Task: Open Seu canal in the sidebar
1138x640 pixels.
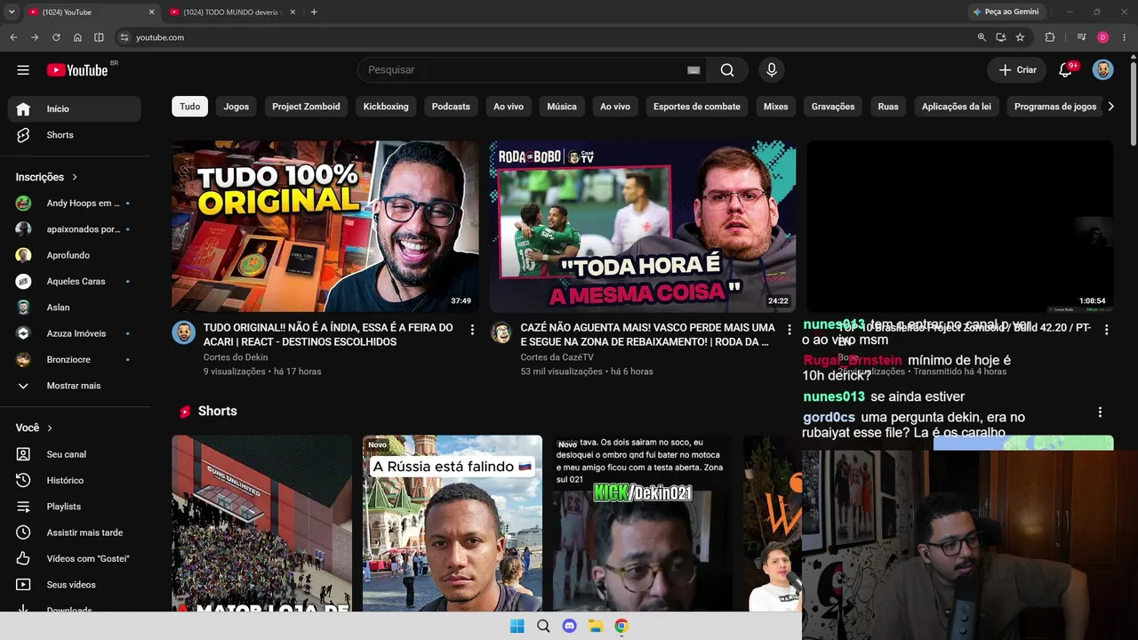Action: 75,454
